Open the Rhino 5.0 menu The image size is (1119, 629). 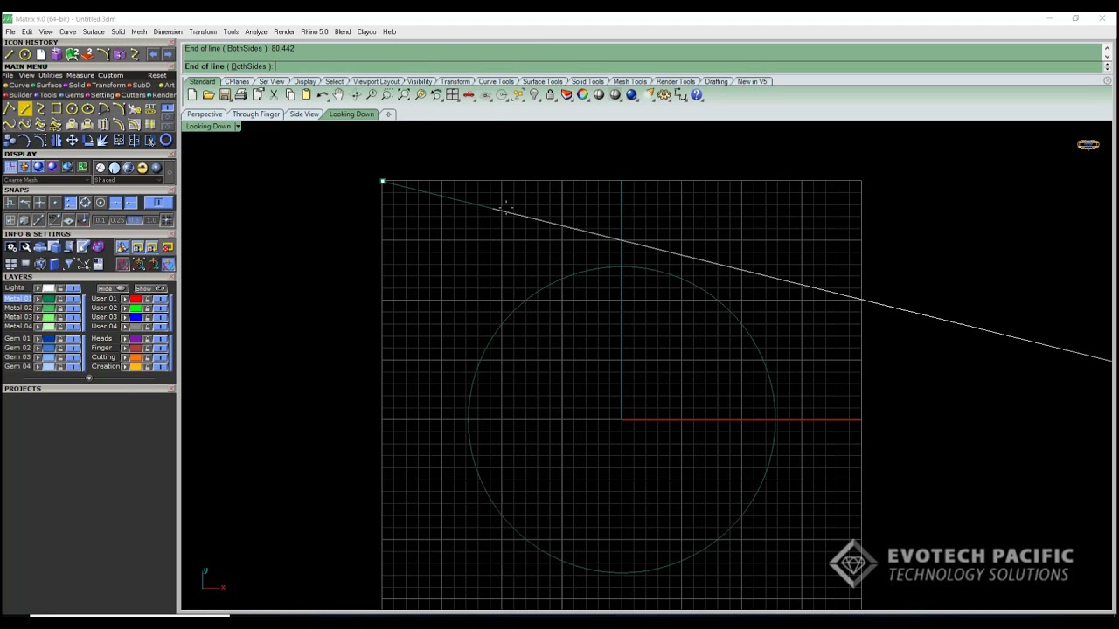point(315,31)
